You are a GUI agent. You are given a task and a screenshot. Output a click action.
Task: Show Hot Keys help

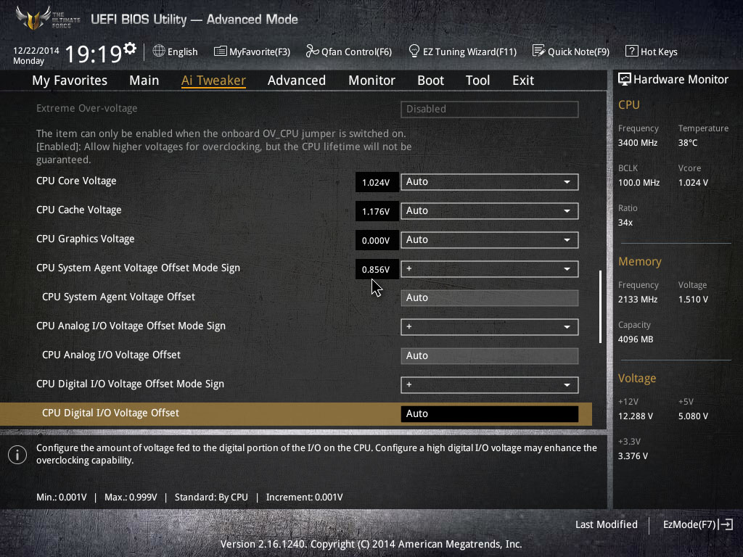(652, 51)
